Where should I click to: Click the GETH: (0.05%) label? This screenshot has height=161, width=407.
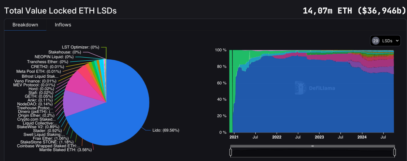coord(39,96)
